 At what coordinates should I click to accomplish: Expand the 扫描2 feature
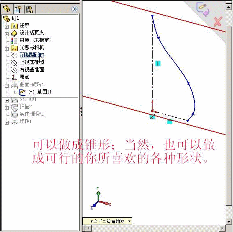[x=7, y=108]
